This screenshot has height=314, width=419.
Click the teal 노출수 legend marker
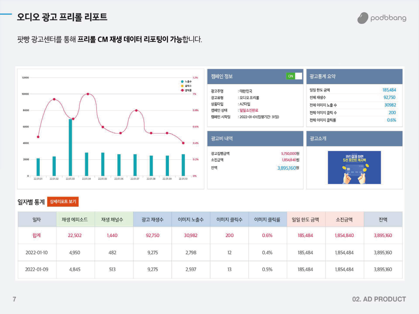click(x=182, y=82)
